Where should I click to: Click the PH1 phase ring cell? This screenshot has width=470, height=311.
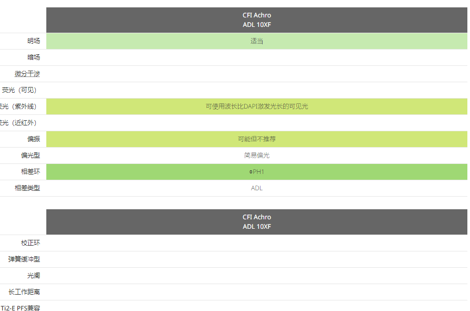(x=256, y=172)
